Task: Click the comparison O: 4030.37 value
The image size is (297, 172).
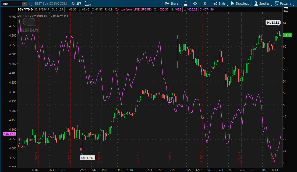Action: pyautogui.click(x=161, y=9)
